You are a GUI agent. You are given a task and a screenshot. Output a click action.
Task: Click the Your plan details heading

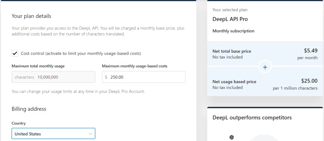coord(31,16)
